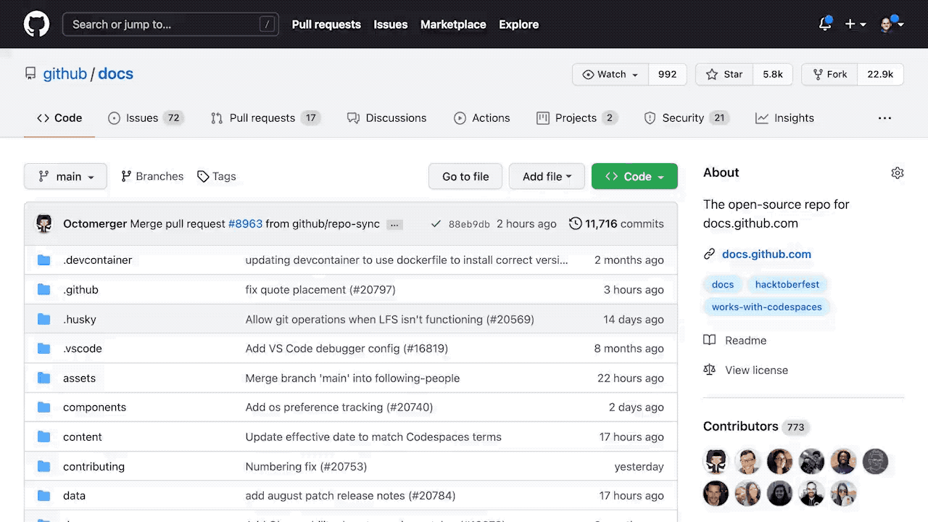Star the repository

coord(724,75)
